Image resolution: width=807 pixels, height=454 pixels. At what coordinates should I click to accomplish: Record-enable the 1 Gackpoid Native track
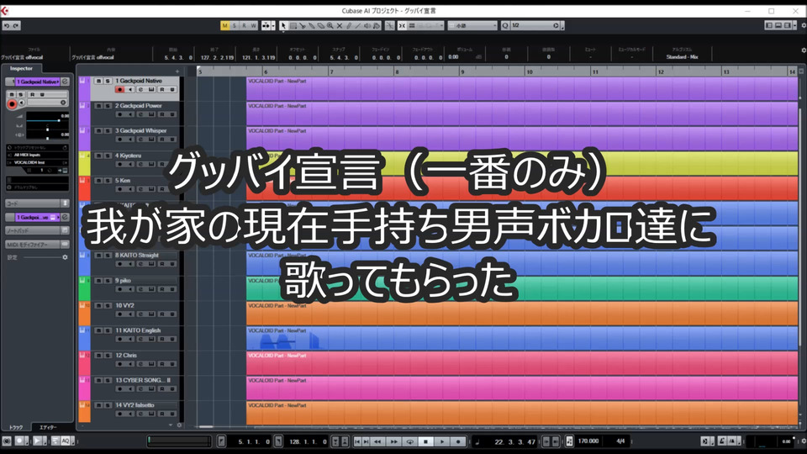pyautogui.click(x=119, y=90)
